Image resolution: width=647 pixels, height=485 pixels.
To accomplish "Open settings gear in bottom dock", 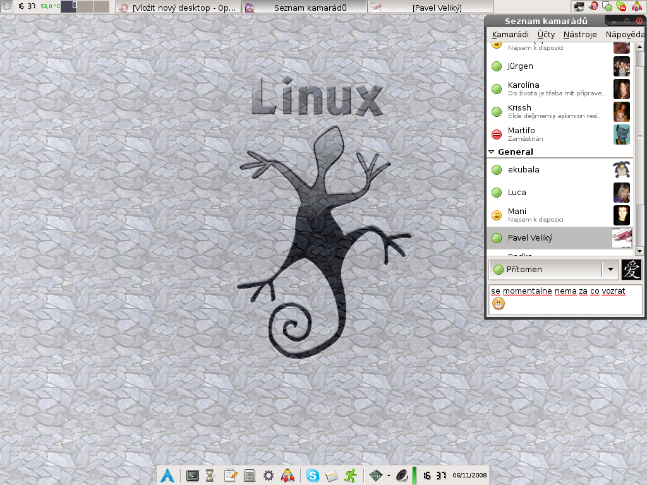I will [269, 476].
